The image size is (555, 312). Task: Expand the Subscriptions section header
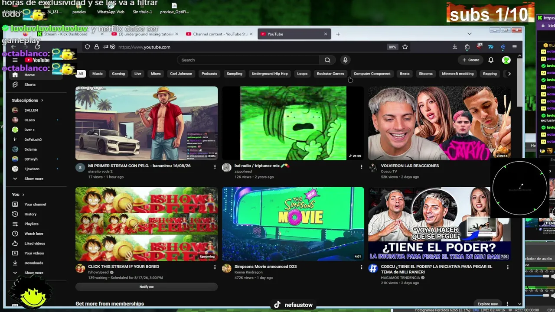28,101
